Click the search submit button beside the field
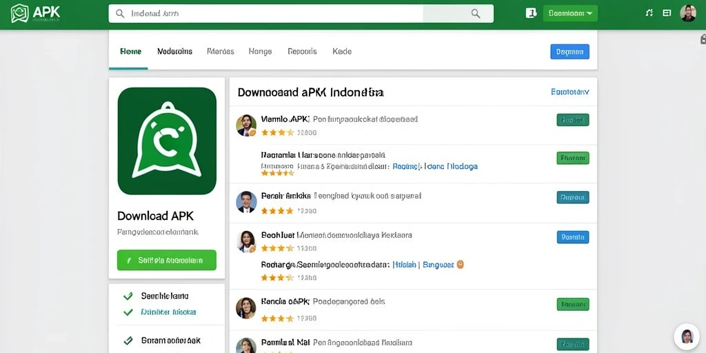The width and height of the screenshot is (706, 353). coord(476,14)
